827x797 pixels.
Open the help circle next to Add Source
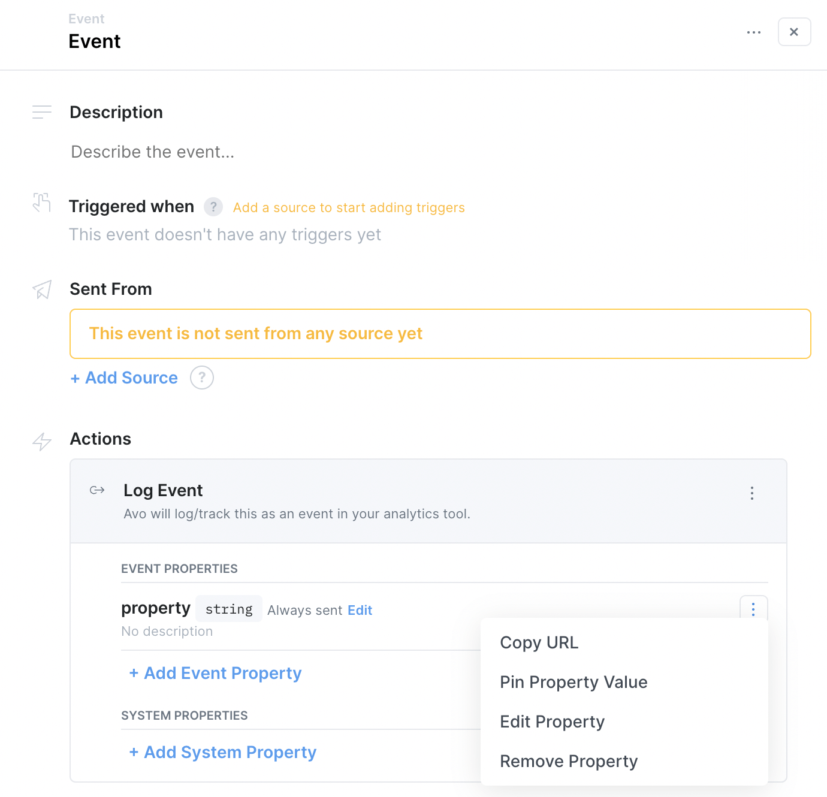point(202,378)
